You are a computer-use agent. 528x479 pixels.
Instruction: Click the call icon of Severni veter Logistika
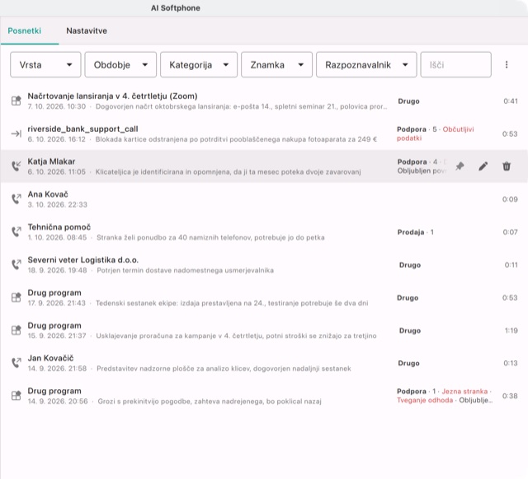coord(16,265)
